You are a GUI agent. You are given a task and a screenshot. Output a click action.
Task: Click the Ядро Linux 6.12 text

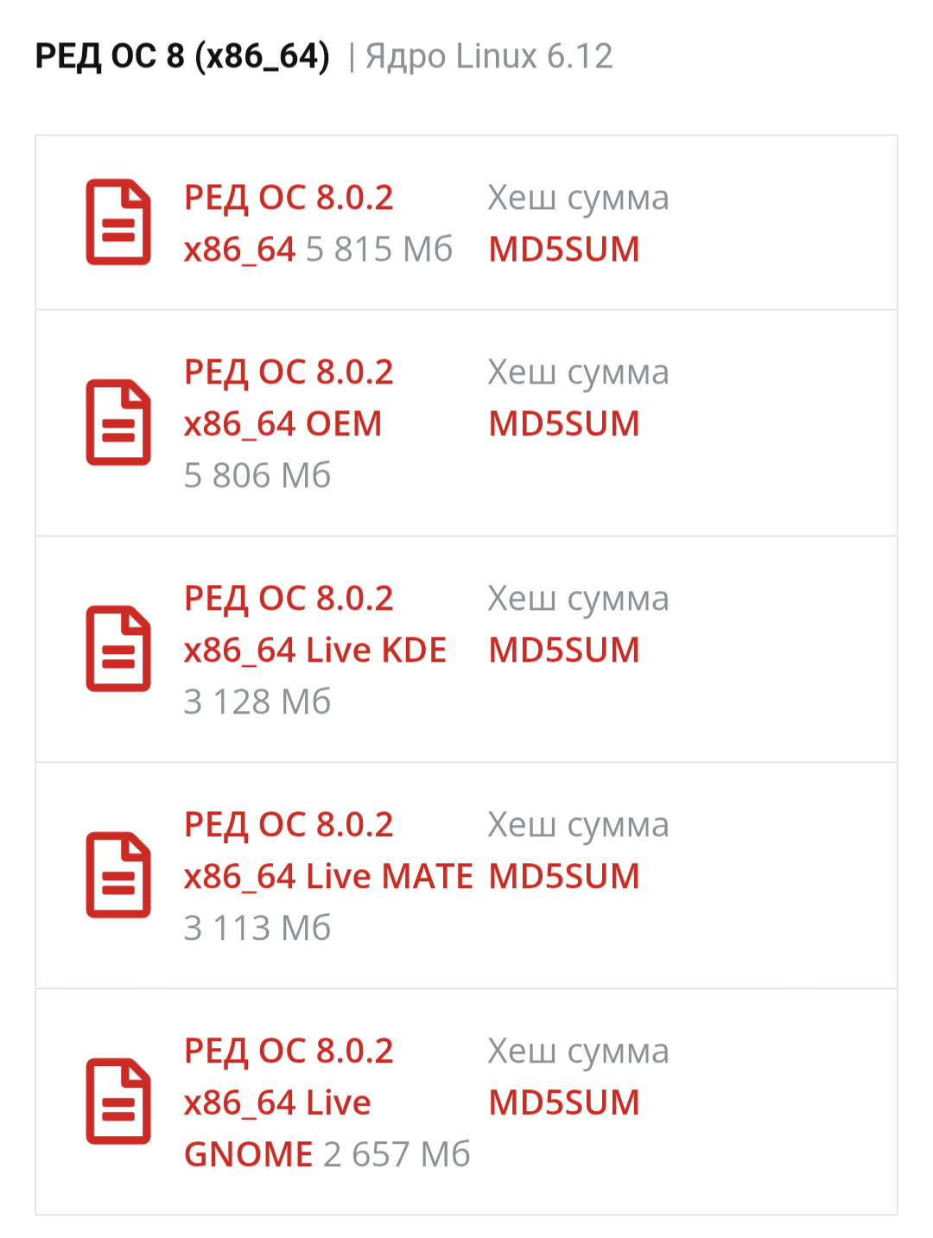click(489, 56)
